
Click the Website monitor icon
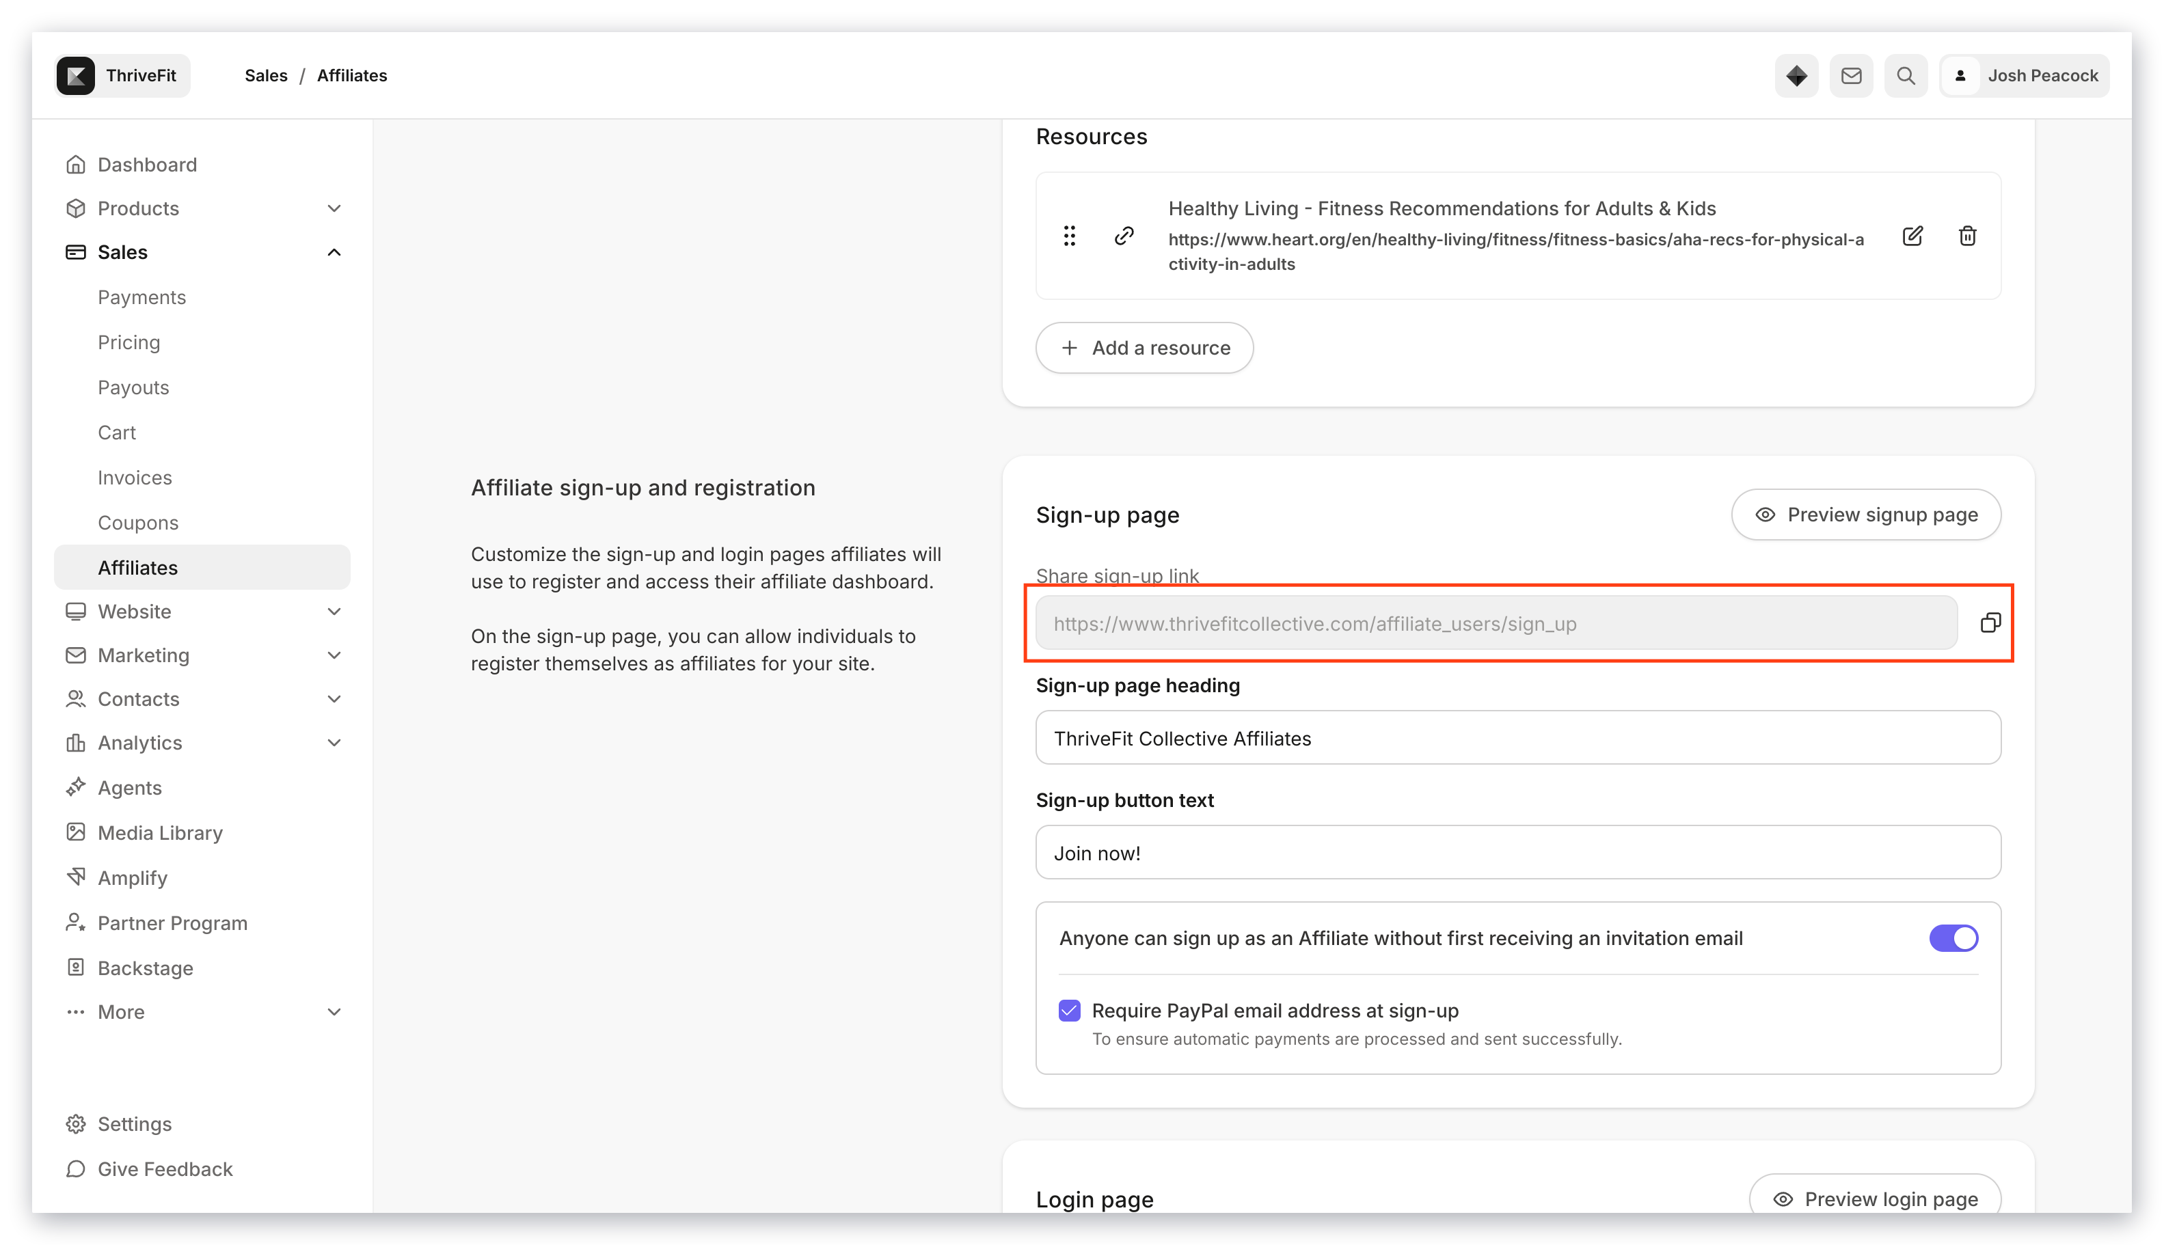click(76, 612)
